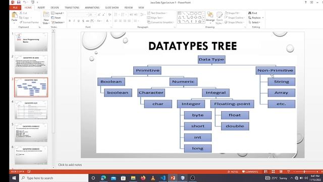The image size is (323, 182).
Task: Toggle Underline formatting
Action: coord(79,21)
